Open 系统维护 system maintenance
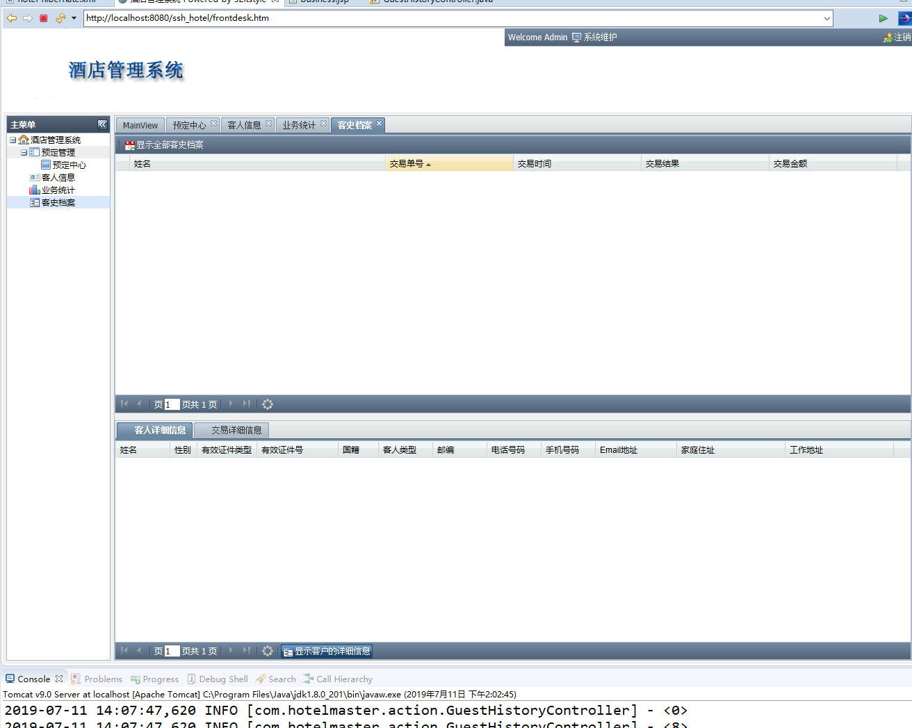 click(x=594, y=38)
